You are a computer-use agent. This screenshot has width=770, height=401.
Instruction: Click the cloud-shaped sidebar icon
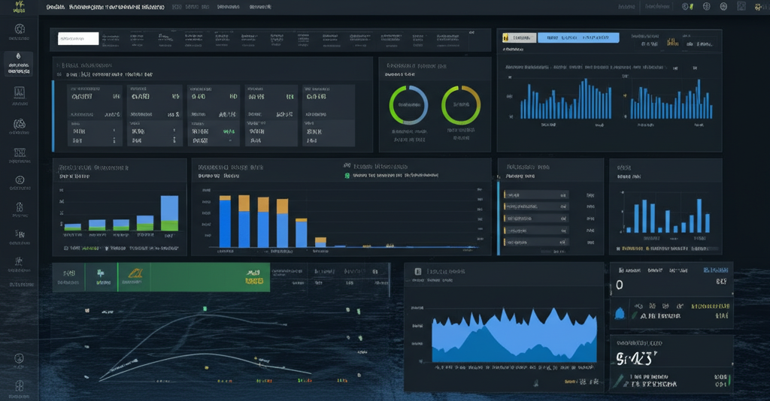click(19, 124)
